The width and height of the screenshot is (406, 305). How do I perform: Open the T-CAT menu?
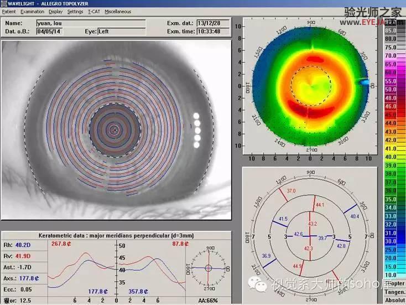pos(93,12)
